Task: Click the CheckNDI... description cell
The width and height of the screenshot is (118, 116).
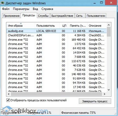Action: tap(96, 35)
